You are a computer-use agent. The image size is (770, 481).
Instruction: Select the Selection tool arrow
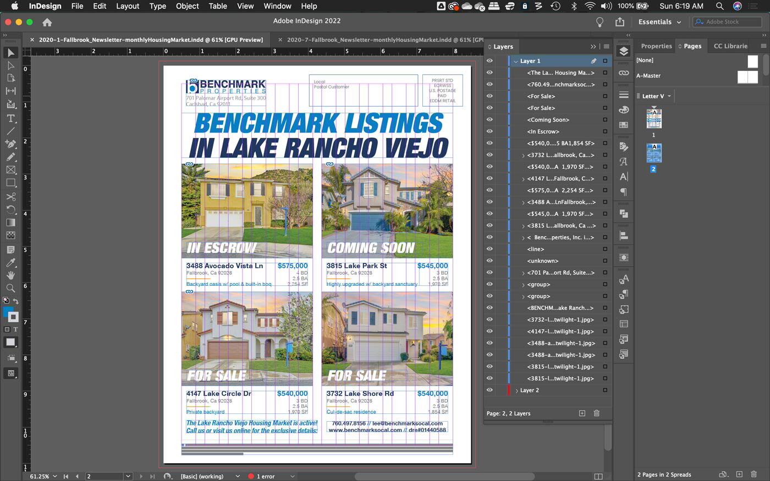[x=10, y=53]
